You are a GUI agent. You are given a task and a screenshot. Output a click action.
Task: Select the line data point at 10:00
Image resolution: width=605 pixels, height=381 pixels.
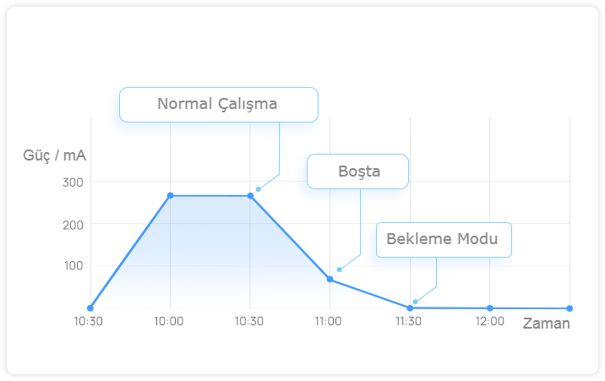(x=171, y=195)
